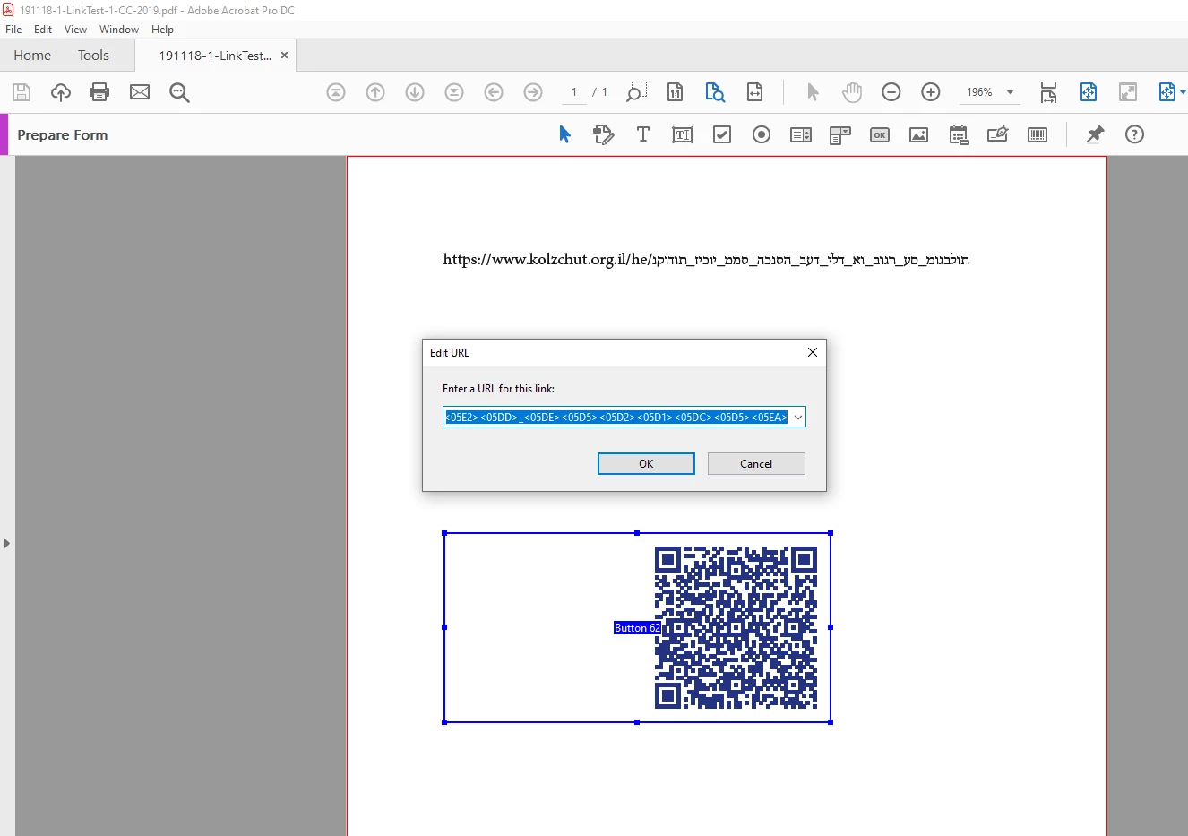The image size is (1188, 836).
Task: Add a dropdown list field tool
Action: coord(840,135)
